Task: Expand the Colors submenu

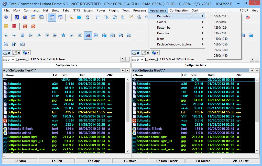Action: point(177,22)
